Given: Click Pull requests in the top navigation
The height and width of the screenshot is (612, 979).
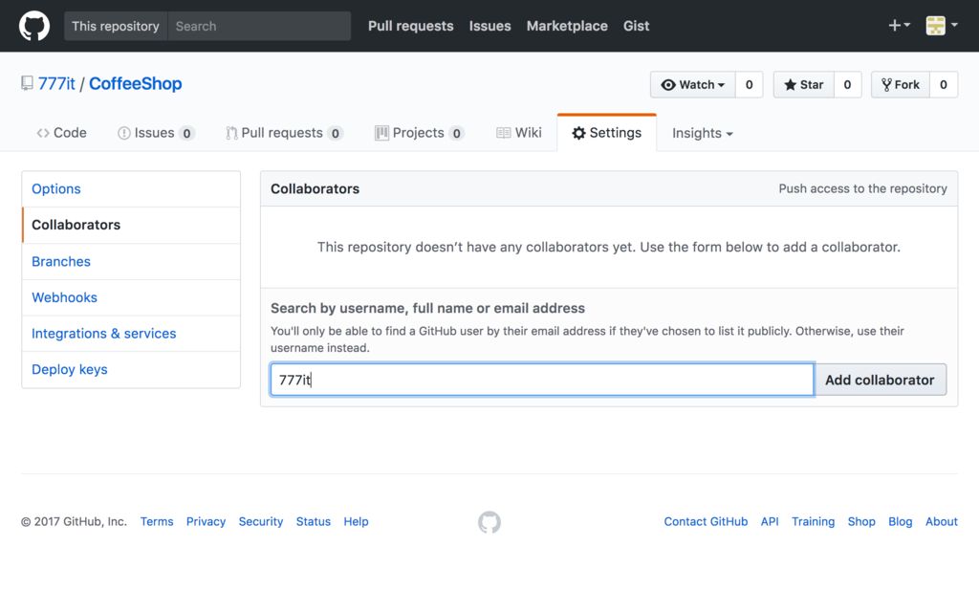Looking at the screenshot, I should tap(411, 26).
